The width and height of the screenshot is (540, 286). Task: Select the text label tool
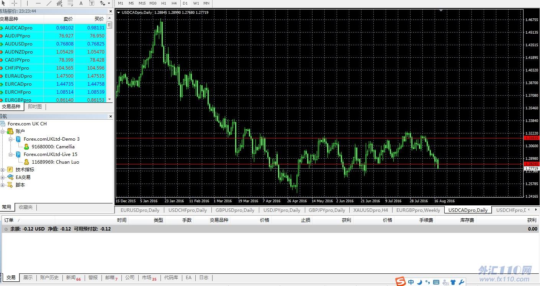92,3
